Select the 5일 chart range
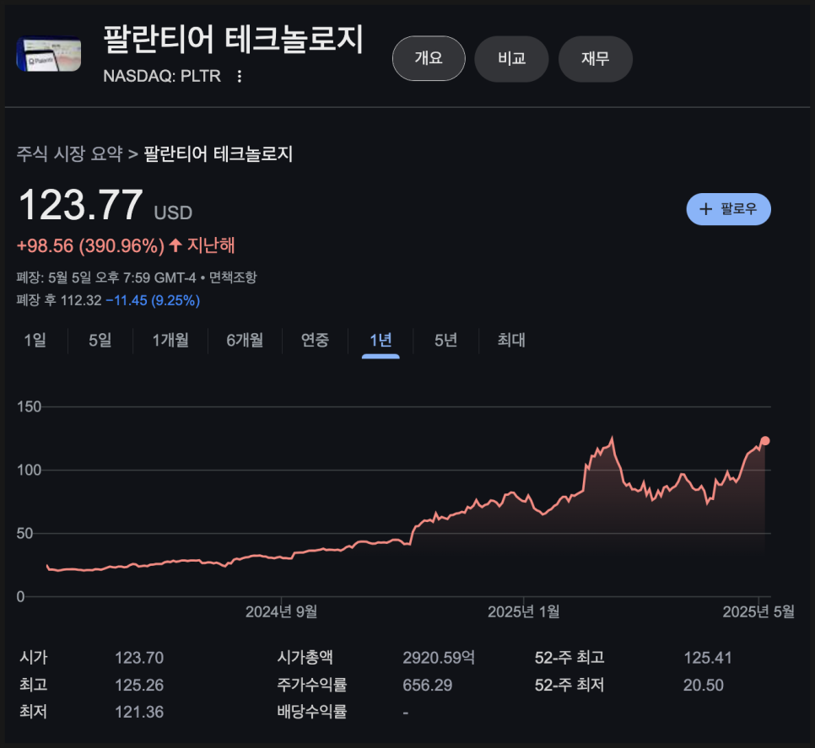815x748 pixels. tap(100, 340)
